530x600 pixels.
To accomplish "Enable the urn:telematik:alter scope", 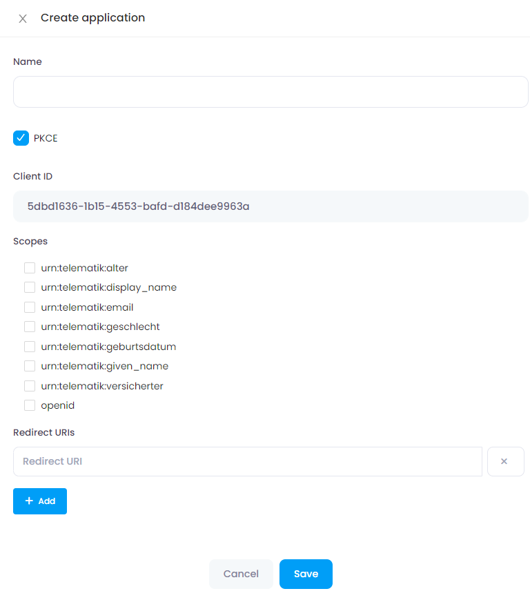I will point(30,268).
